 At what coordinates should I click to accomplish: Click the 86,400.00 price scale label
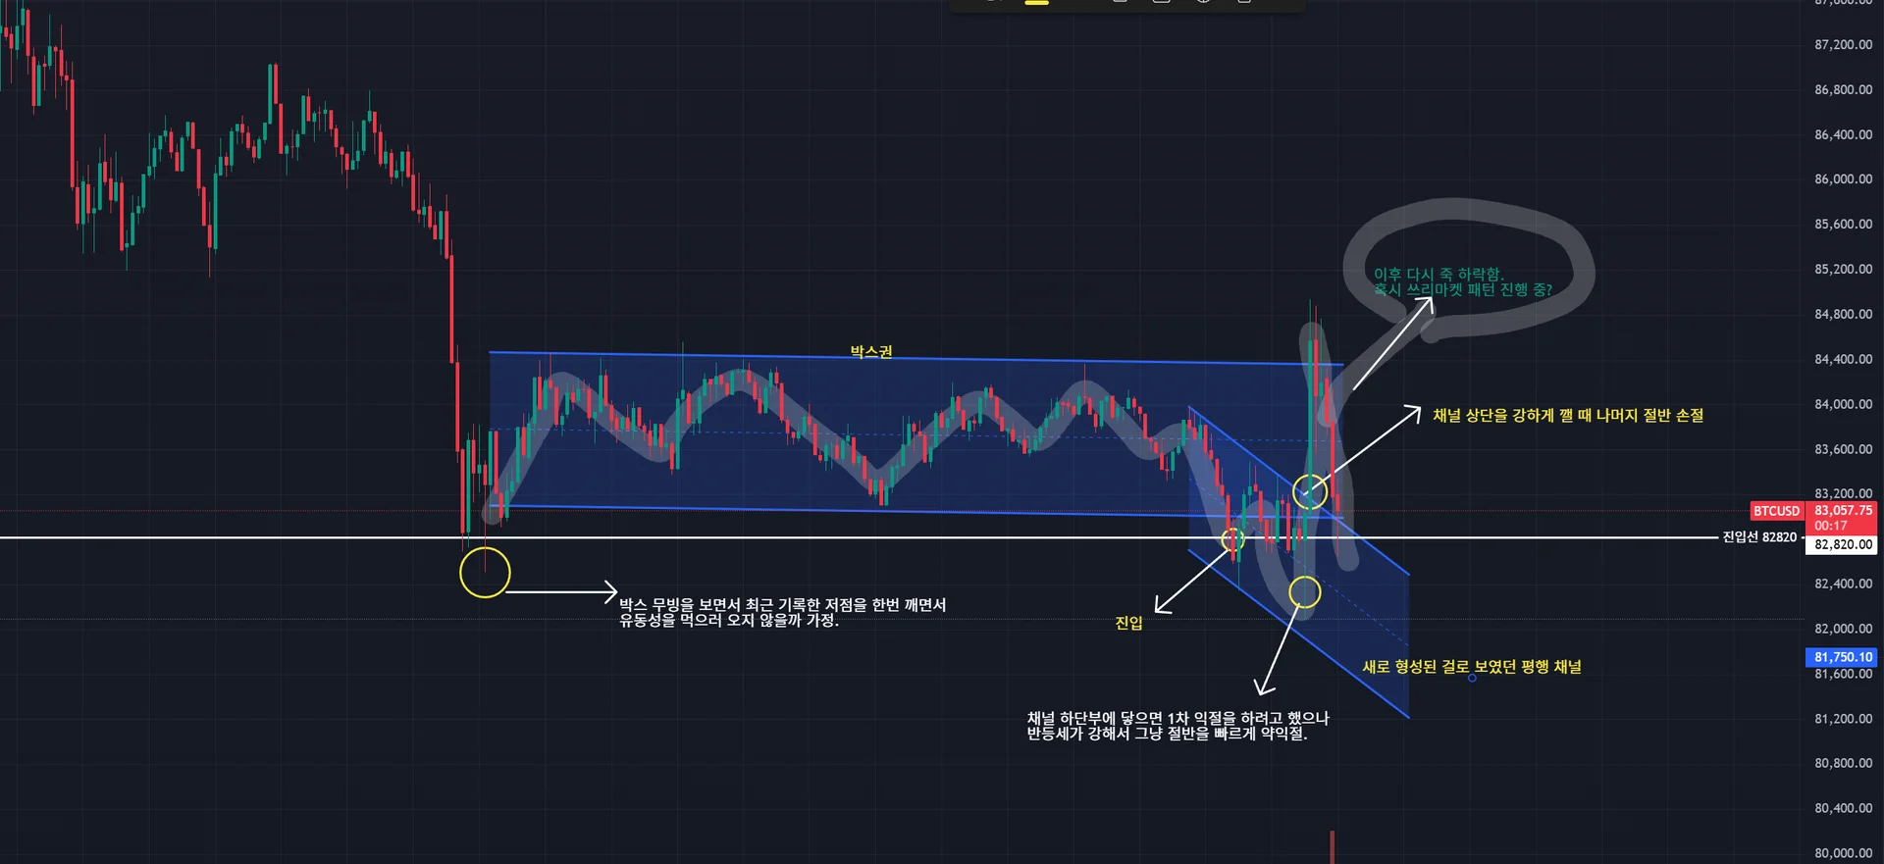(x=1843, y=135)
